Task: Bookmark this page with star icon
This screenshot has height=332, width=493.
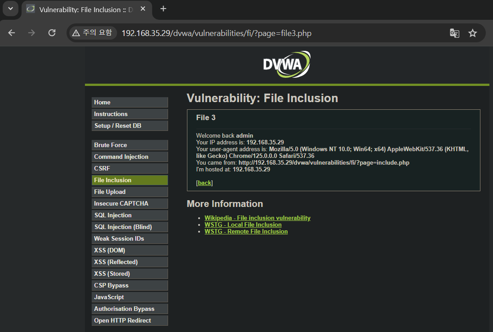Action: pos(473,33)
